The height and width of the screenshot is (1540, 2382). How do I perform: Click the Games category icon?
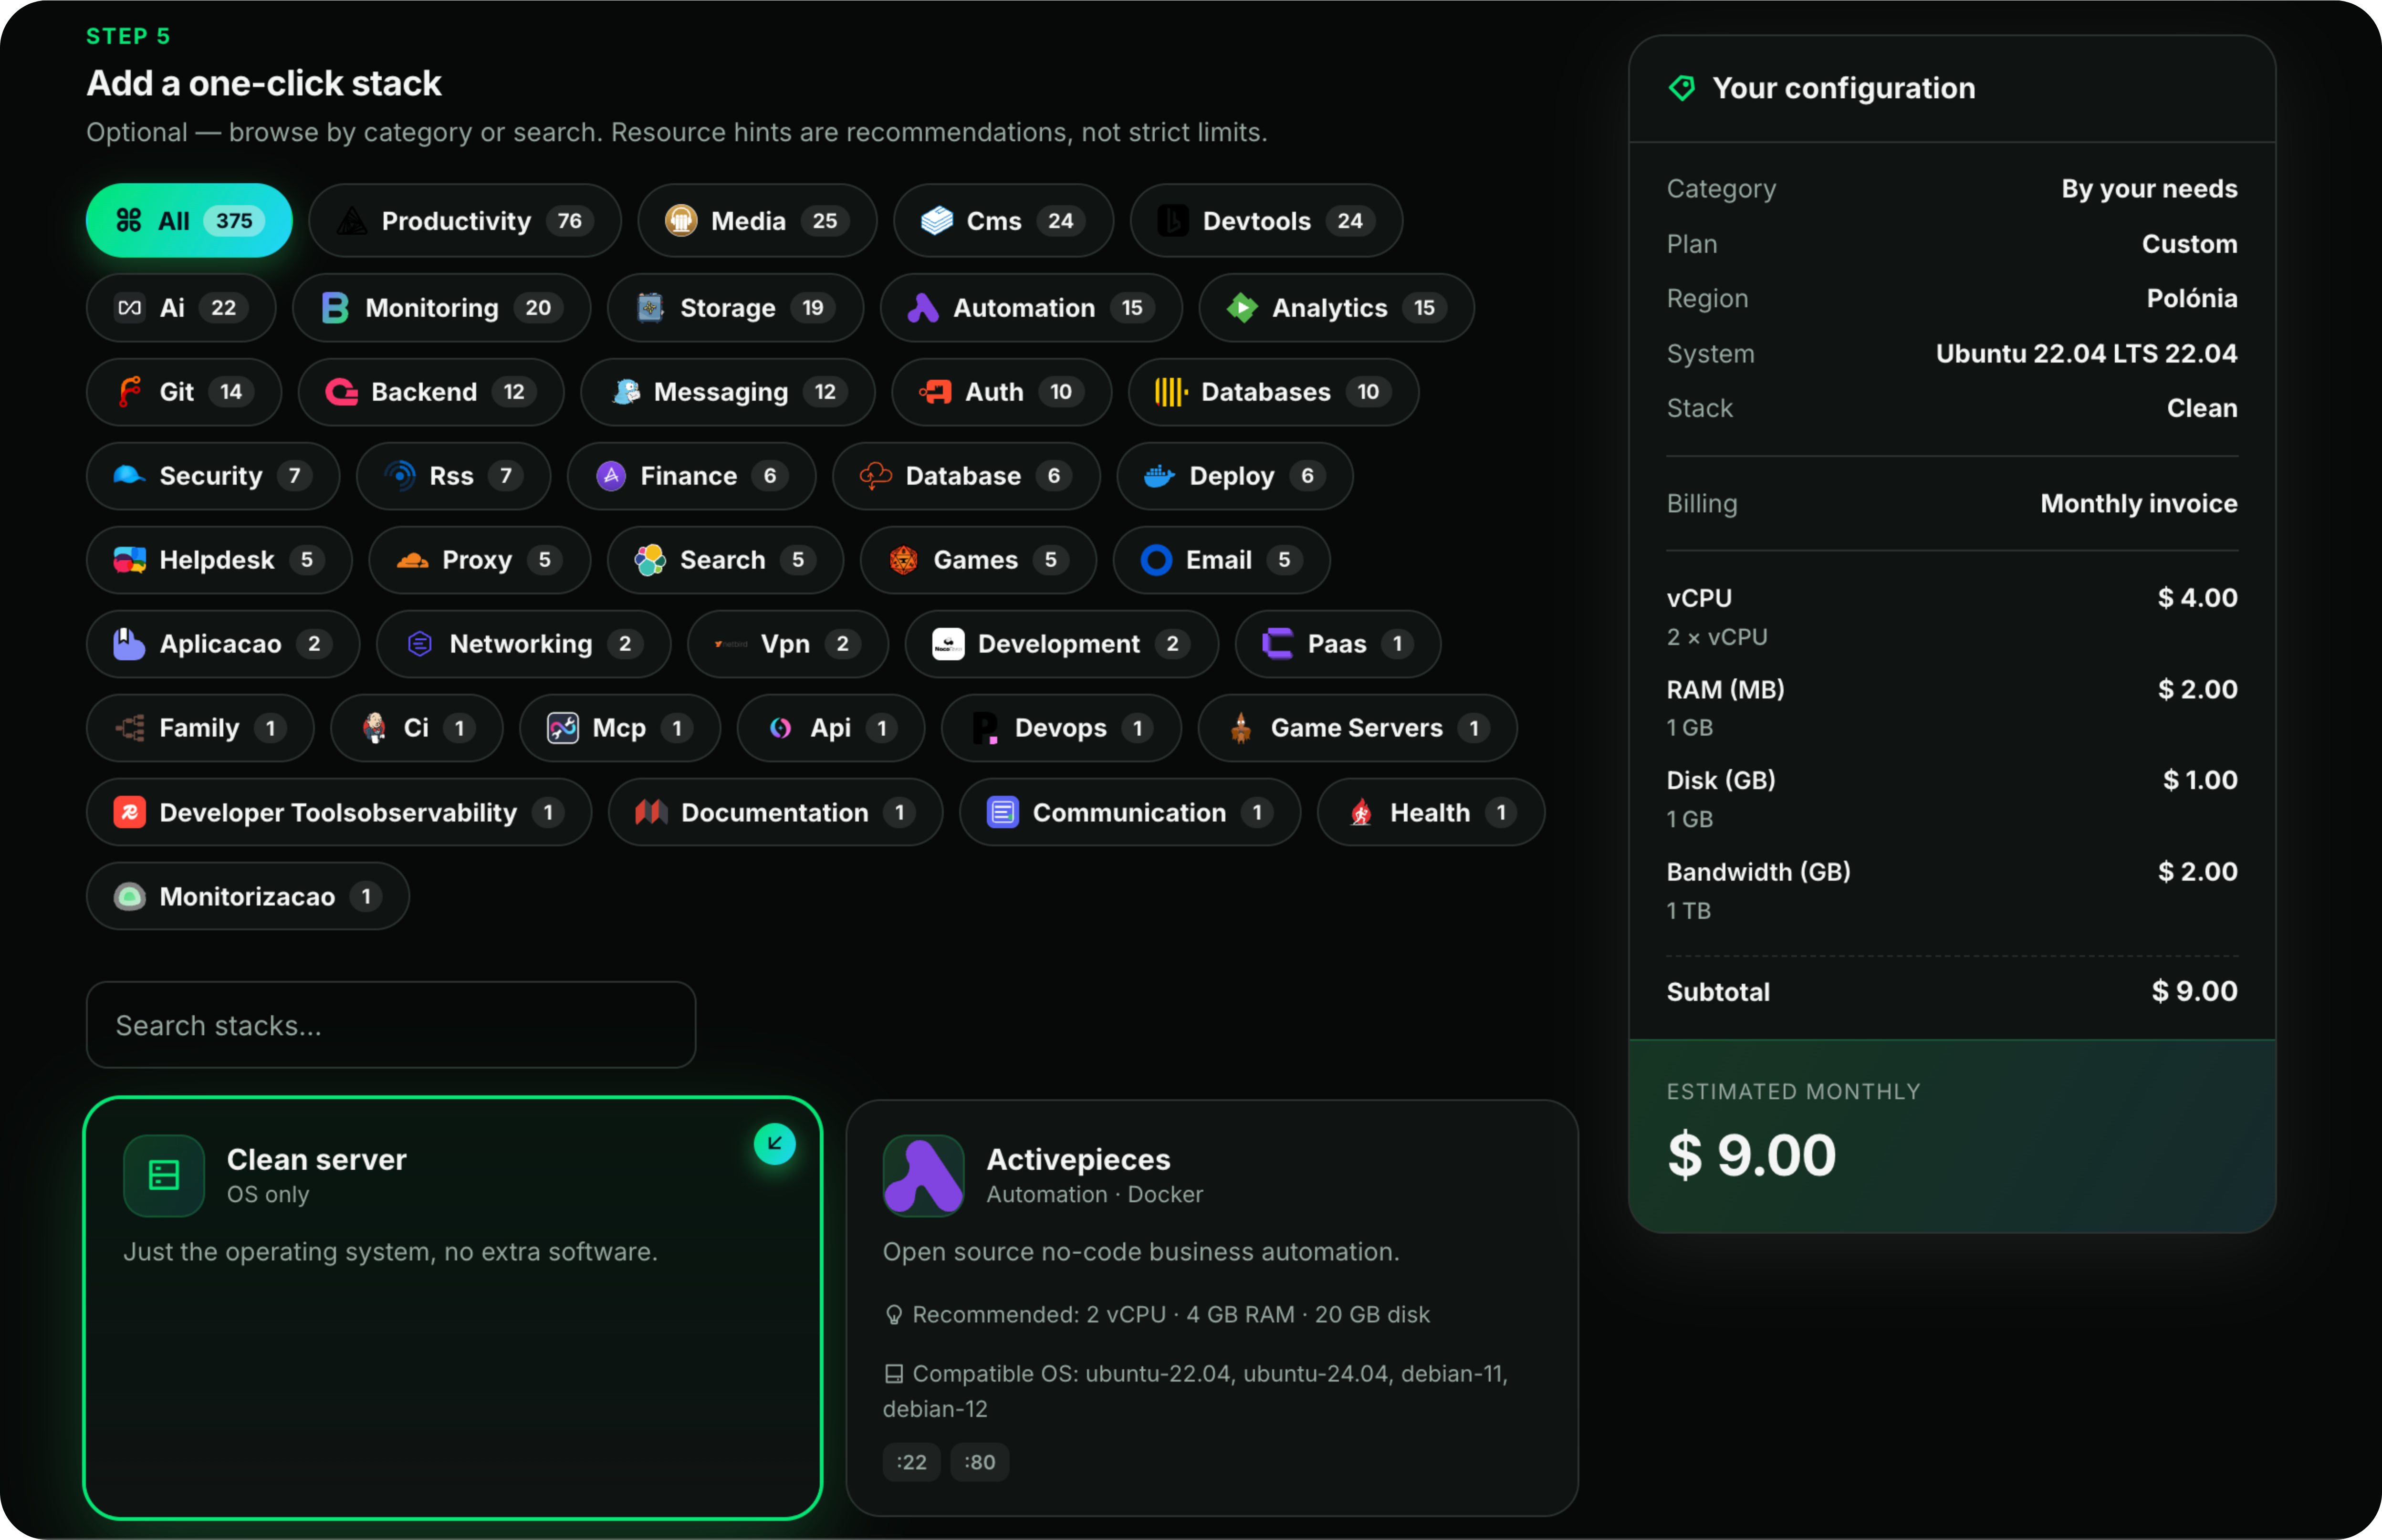coord(904,560)
